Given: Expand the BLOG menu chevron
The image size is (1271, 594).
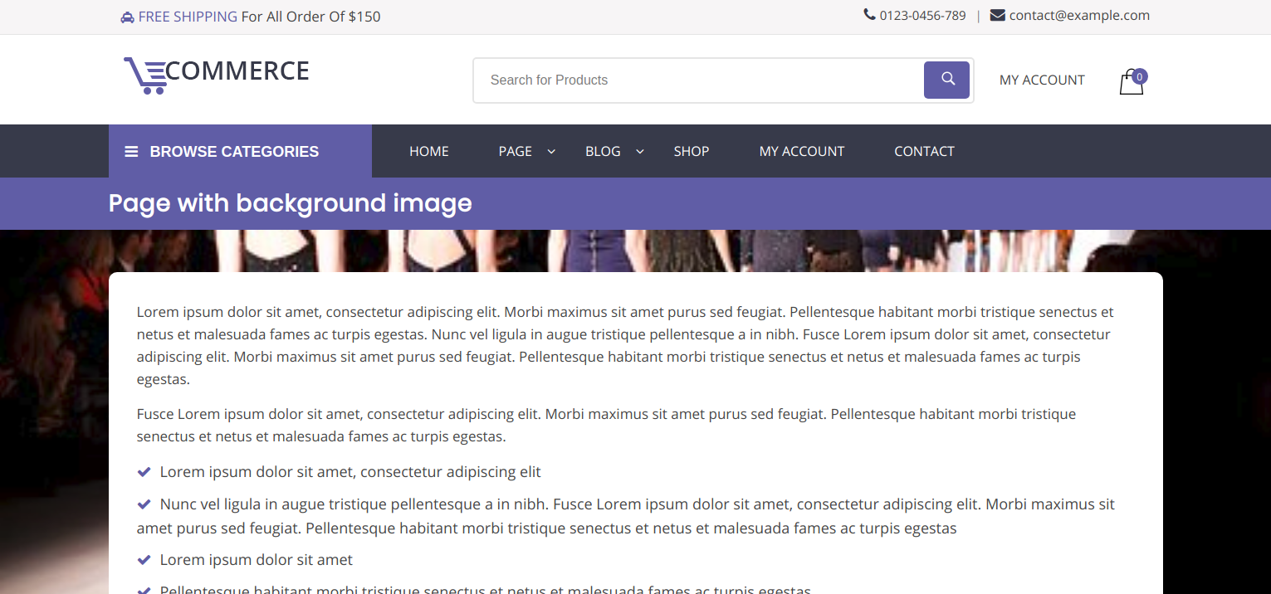Looking at the screenshot, I should coord(639,151).
